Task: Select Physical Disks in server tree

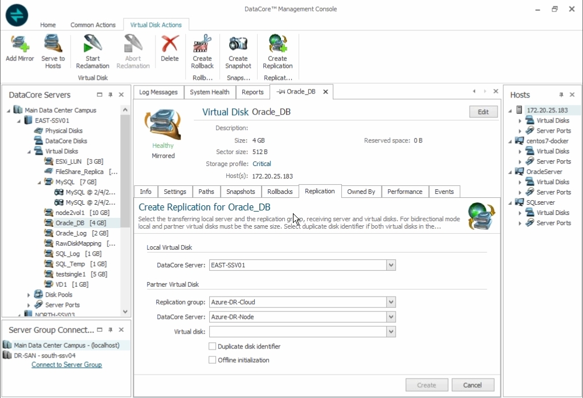Action: pyautogui.click(x=64, y=131)
